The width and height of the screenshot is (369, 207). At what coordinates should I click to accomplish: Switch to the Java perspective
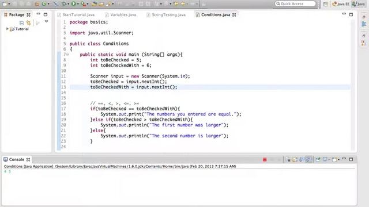pyautogui.click(x=359, y=4)
